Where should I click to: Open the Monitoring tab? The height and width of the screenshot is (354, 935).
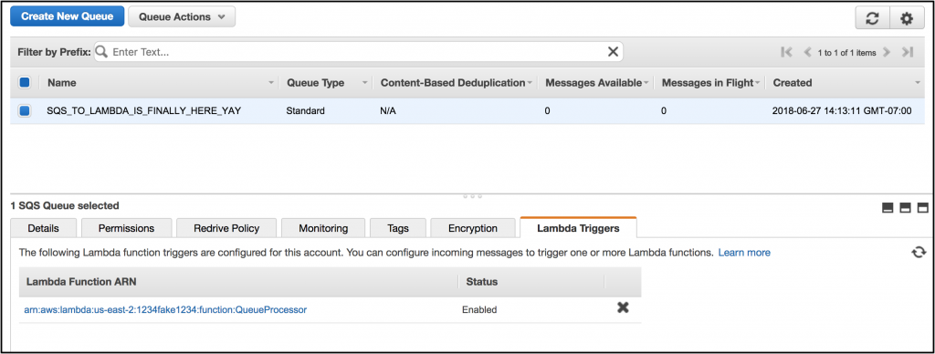coord(323,228)
